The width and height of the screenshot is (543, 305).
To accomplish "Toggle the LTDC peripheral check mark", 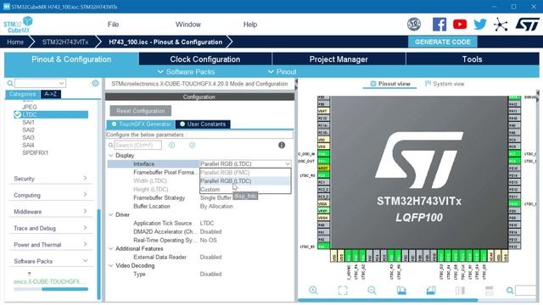I will (17, 114).
